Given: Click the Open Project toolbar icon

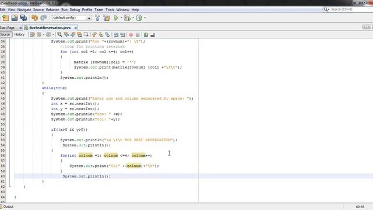Looking at the screenshot, I should (14, 18).
